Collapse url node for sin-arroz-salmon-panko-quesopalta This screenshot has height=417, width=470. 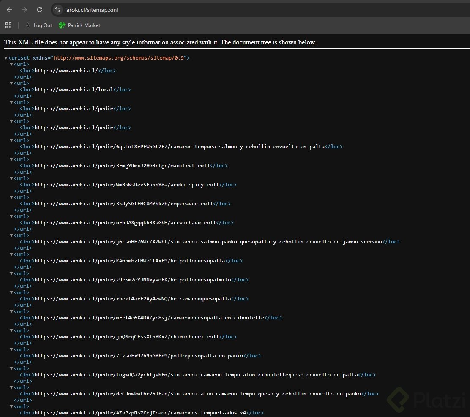[11, 235]
